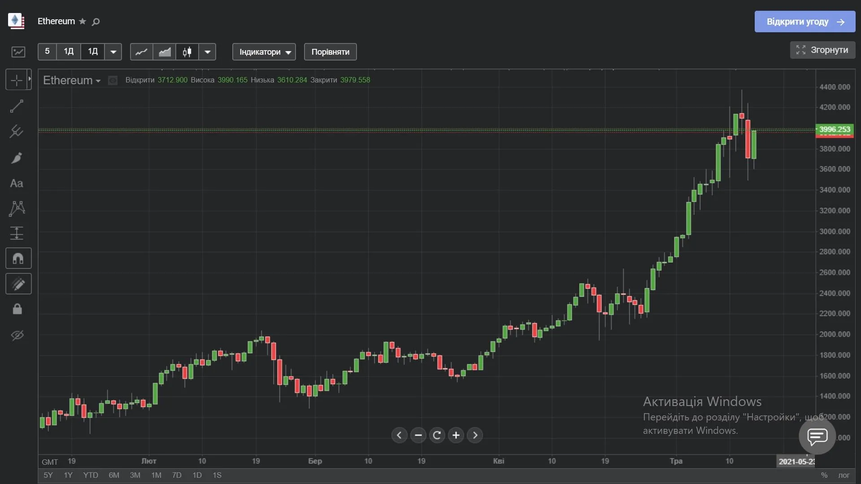Open the timeframe dropdown arrow

click(113, 52)
